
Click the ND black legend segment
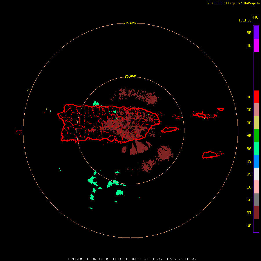tap(256, 226)
